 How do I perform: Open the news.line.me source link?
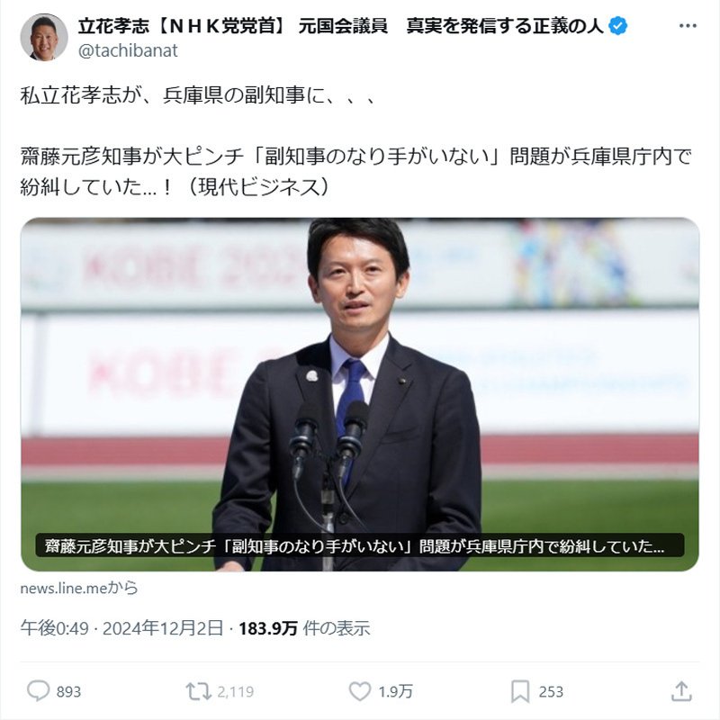(x=79, y=589)
